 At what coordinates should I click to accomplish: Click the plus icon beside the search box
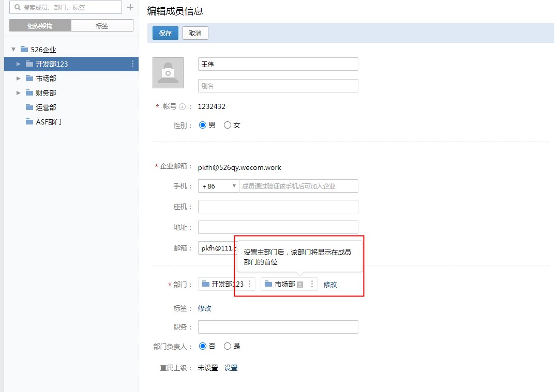tap(130, 8)
